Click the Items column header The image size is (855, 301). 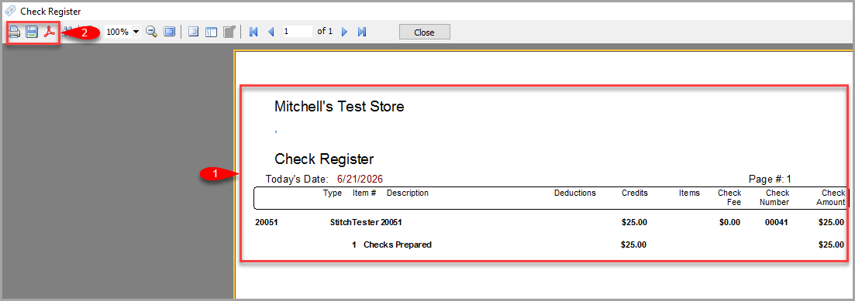click(689, 193)
